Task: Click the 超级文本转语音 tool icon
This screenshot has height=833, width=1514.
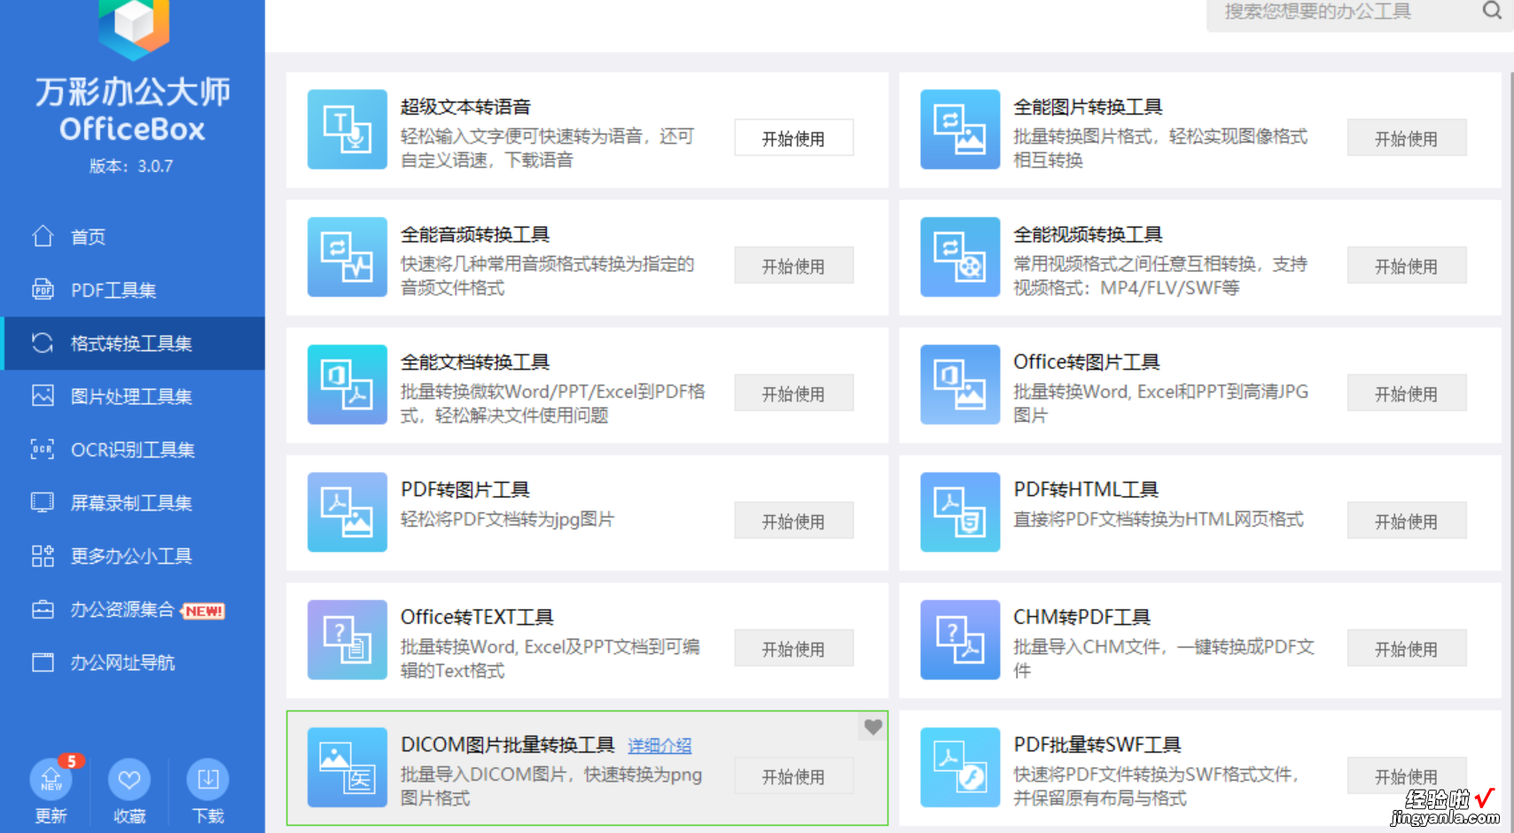Action: (x=347, y=129)
